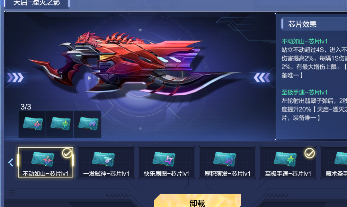Image resolution: width=347 pixels, height=207 pixels.
Task: Click the triple right-chevron weapon arrow
Action: coord(15,78)
